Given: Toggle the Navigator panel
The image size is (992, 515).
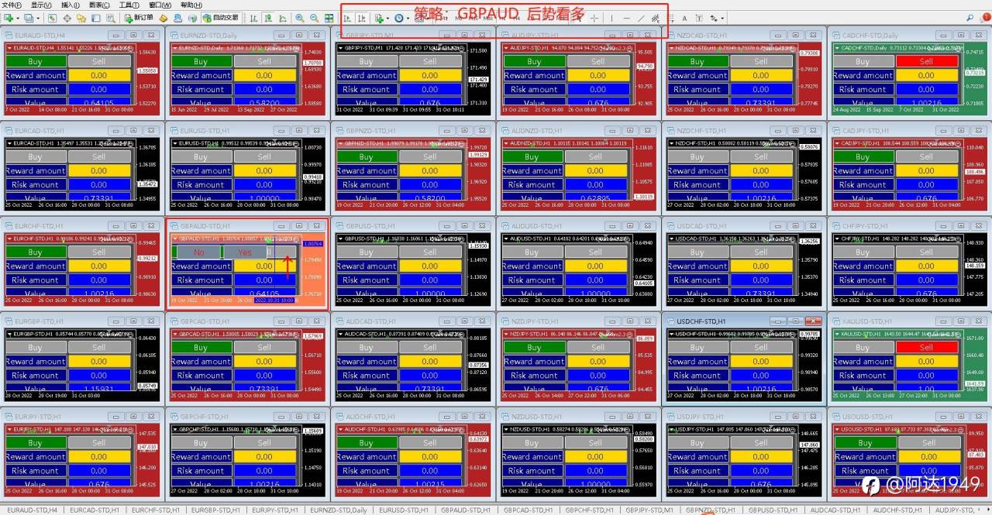Looking at the screenshot, I should (81, 17).
